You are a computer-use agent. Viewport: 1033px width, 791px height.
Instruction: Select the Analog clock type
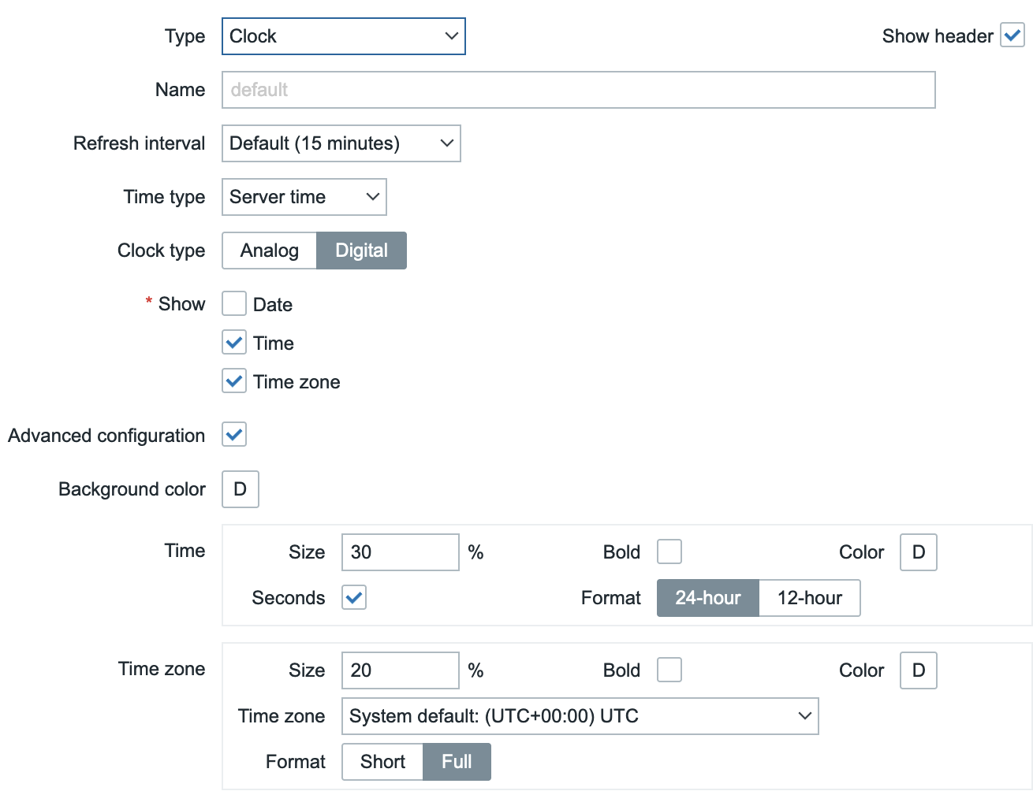[x=270, y=251]
